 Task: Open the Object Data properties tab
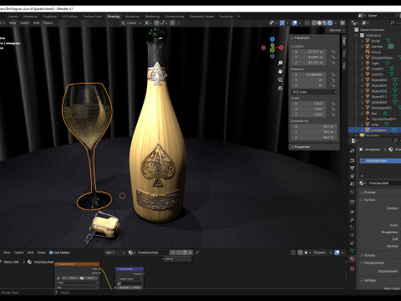tap(353, 251)
